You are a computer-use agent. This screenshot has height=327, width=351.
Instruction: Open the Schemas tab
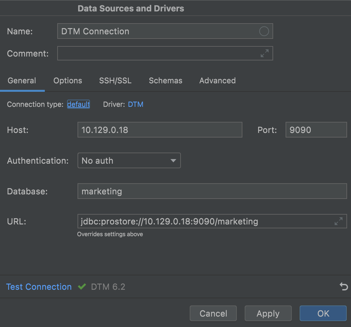pyautogui.click(x=166, y=81)
